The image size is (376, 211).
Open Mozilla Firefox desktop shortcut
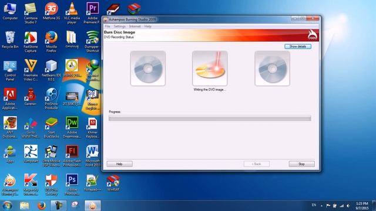[51, 42]
